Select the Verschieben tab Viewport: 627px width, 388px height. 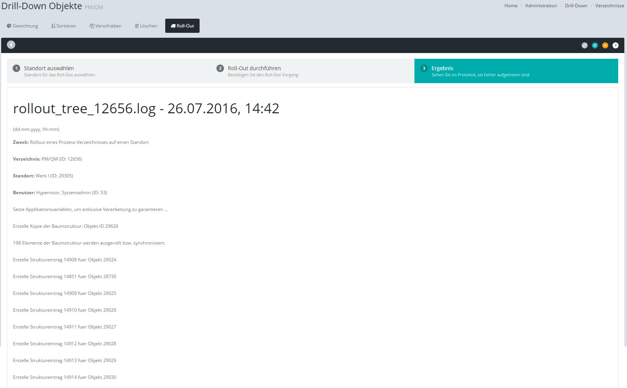point(106,26)
